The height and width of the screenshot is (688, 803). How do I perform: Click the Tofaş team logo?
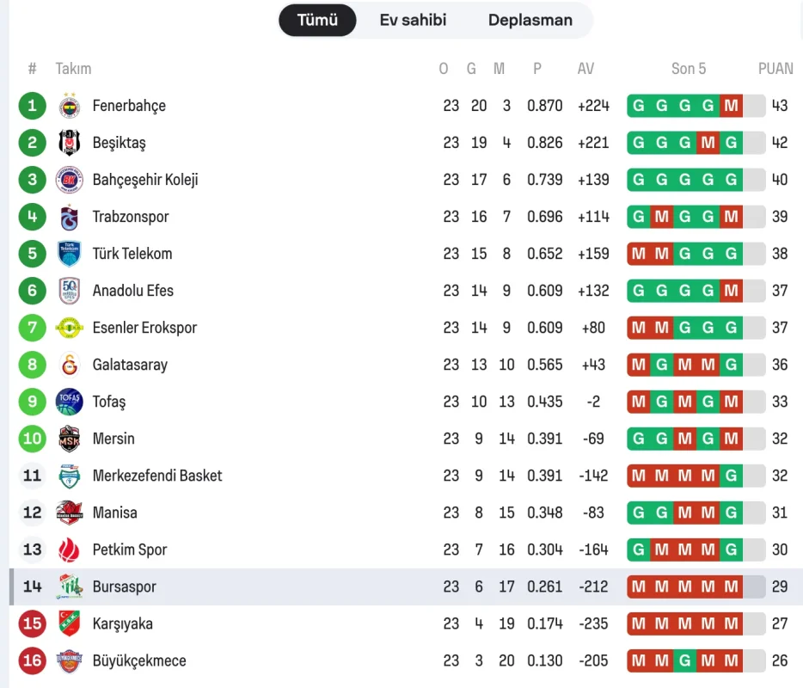point(70,402)
